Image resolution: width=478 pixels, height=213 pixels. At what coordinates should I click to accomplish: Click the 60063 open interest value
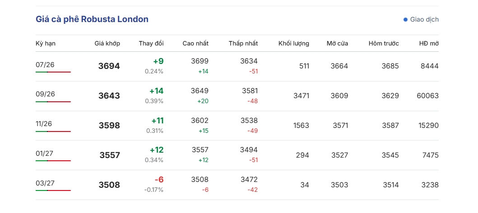(x=428, y=96)
